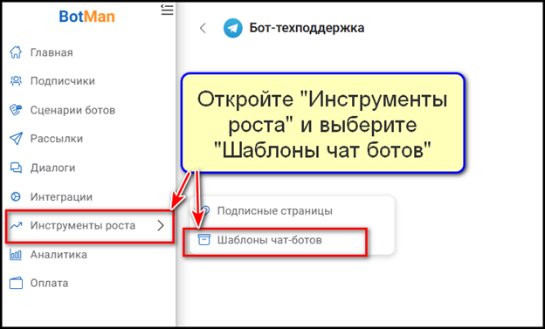Open Подписные страницы submenu item
Image resolution: width=545 pixels, height=329 pixels.
point(274,211)
